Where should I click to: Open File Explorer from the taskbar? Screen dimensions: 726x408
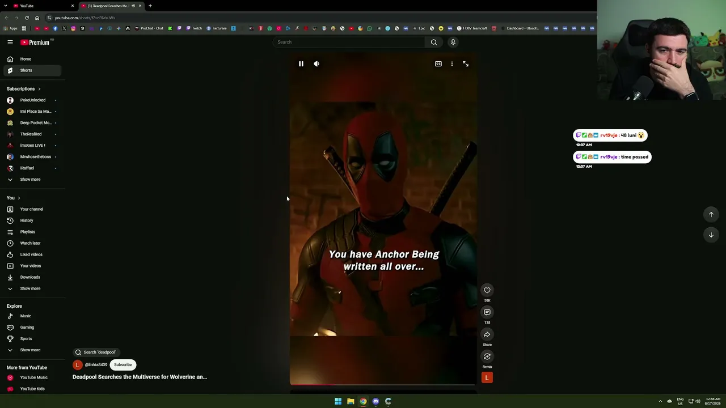351,401
